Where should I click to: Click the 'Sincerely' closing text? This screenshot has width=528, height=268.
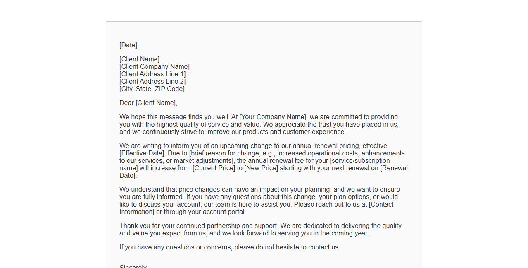click(133, 266)
